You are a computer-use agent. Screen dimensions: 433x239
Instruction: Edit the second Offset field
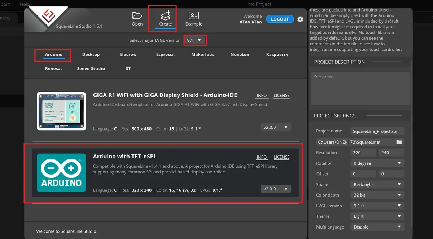(x=392, y=174)
